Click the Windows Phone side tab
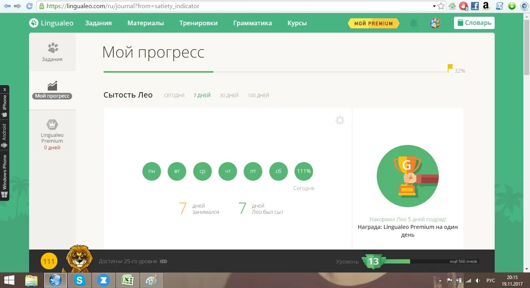 coord(5,176)
